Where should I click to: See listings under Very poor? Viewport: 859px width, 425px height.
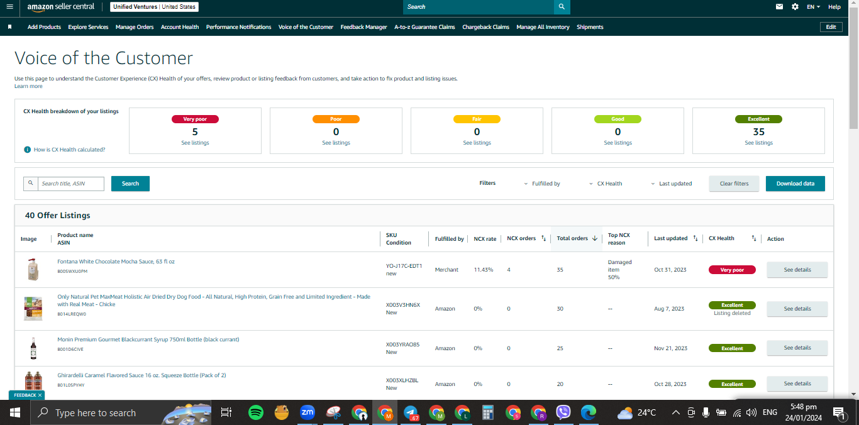click(x=195, y=143)
